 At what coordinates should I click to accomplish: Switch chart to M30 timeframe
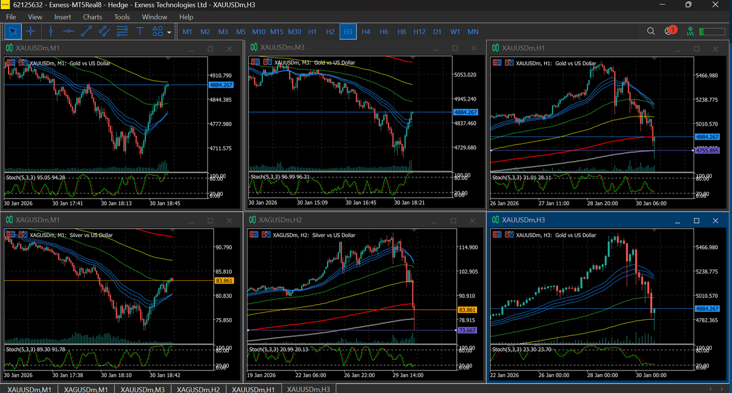click(295, 32)
